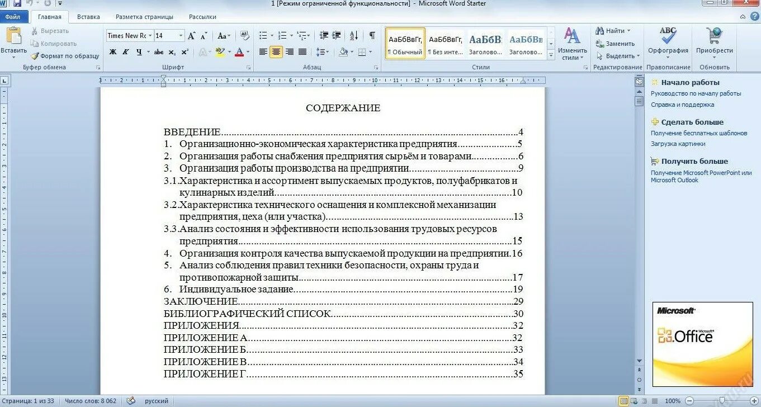Toggle underline (Ч) formatting
761x407 pixels.
(138, 52)
